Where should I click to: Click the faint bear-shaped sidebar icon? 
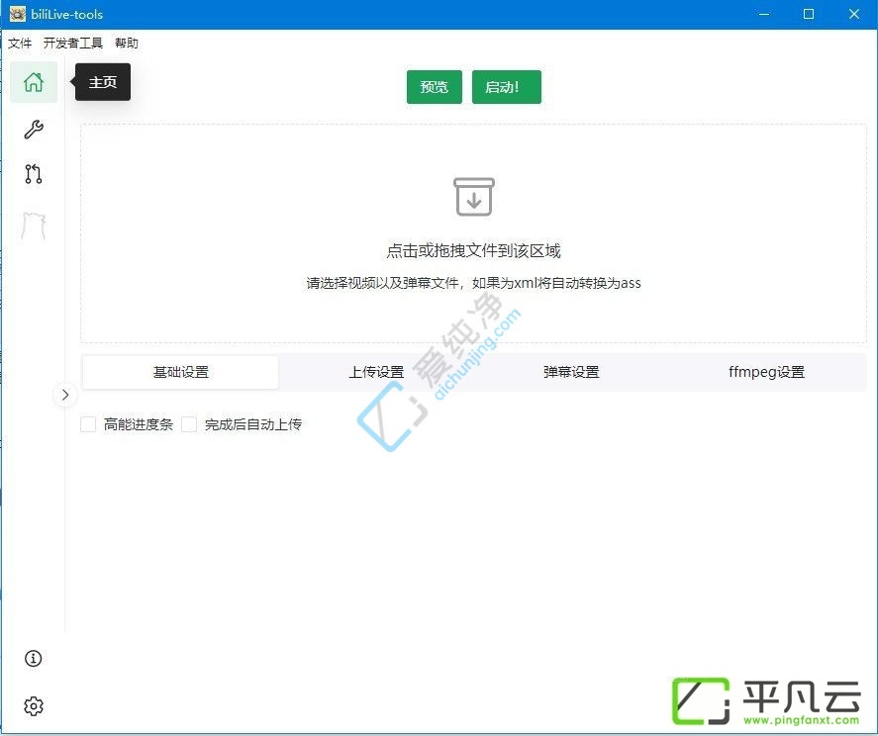click(x=34, y=227)
